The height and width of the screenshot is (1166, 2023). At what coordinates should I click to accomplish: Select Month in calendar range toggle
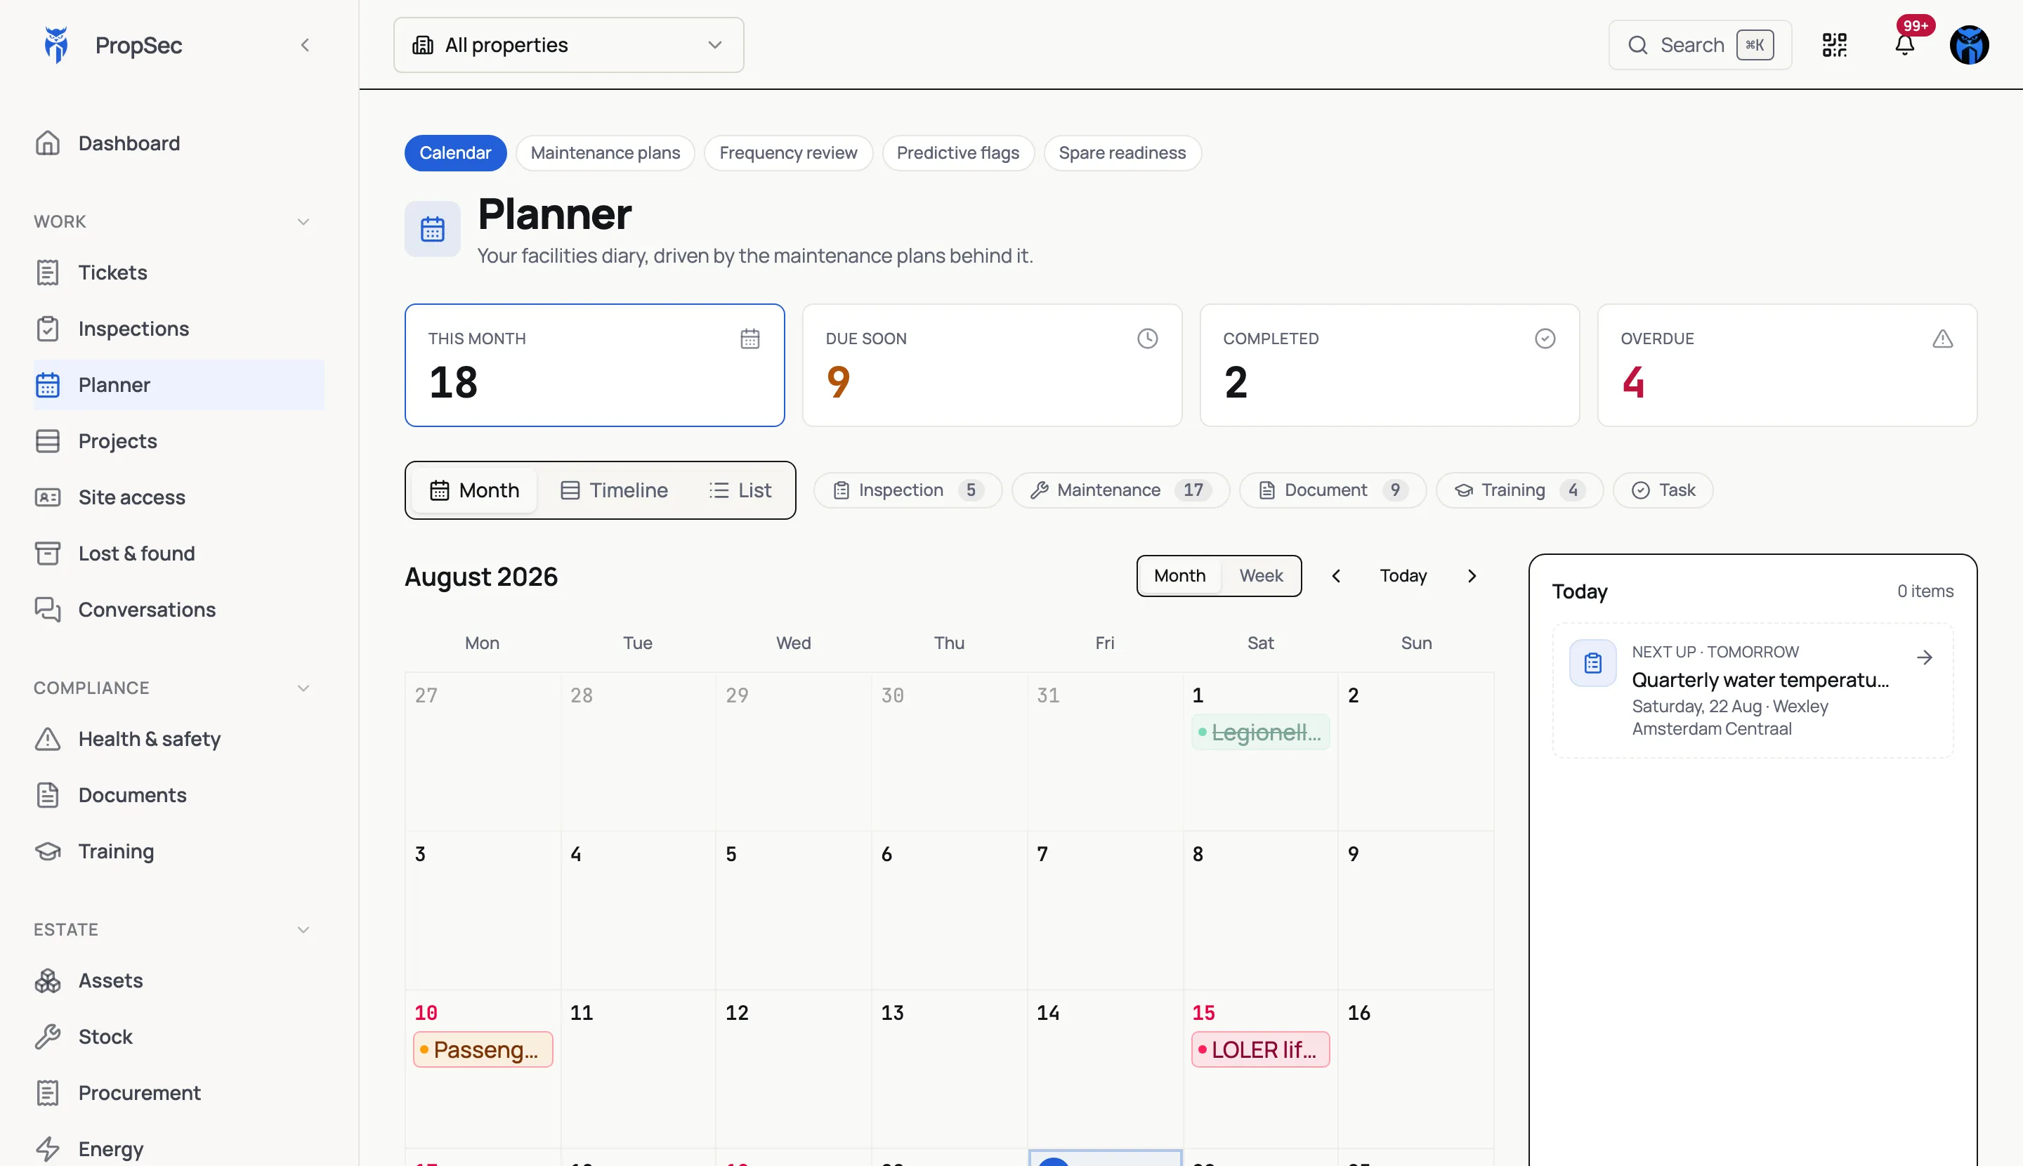(1179, 576)
